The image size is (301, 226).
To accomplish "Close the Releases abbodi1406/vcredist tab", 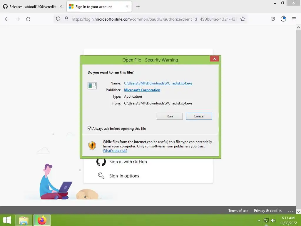I will [x=61, y=6].
